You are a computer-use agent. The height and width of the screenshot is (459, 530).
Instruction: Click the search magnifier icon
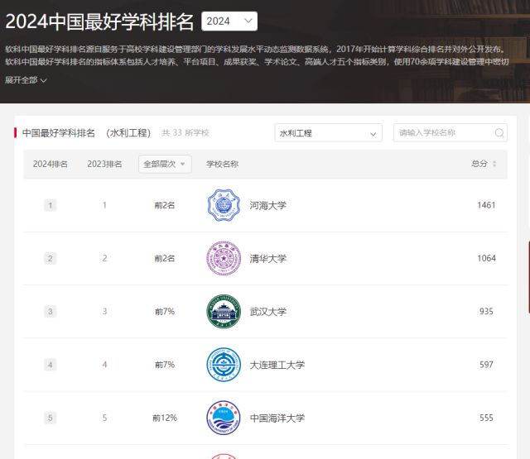(499, 133)
